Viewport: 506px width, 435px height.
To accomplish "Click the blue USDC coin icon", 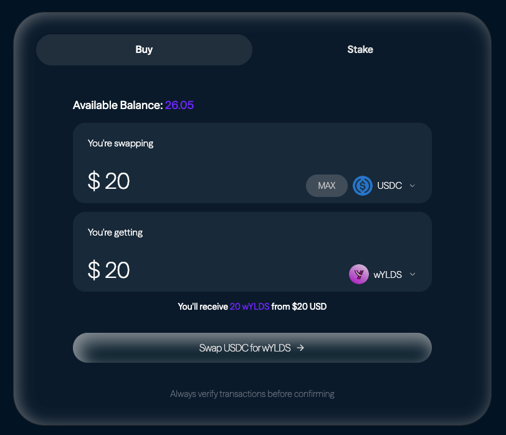I will [x=363, y=186].
